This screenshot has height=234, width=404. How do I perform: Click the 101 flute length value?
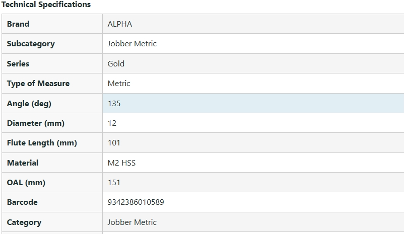pyautogui.click(x=114, y=143)
